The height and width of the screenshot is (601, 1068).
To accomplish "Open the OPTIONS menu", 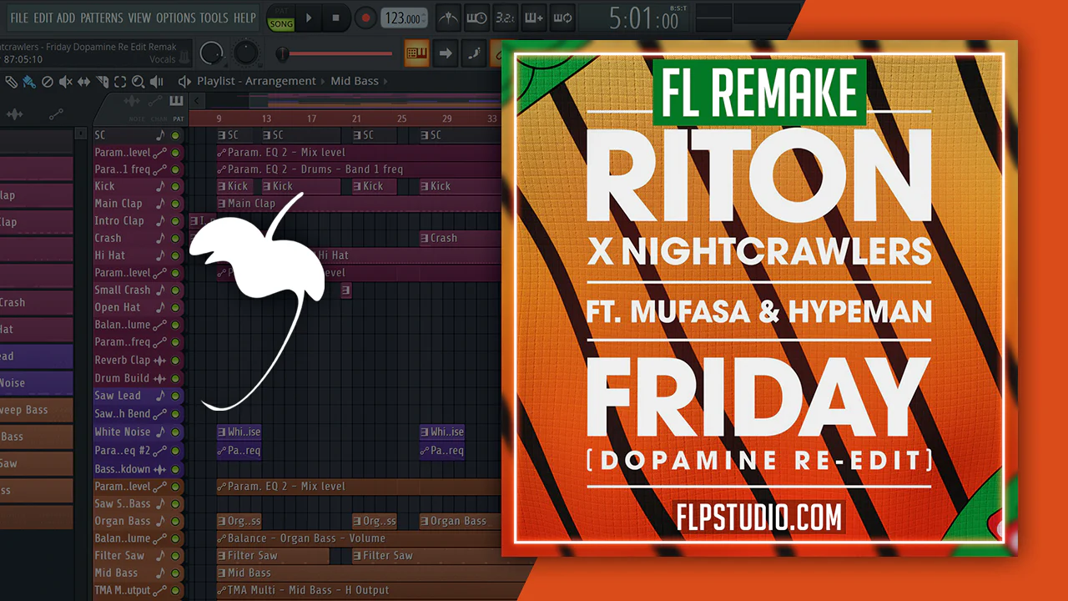I will pos(175,18).
